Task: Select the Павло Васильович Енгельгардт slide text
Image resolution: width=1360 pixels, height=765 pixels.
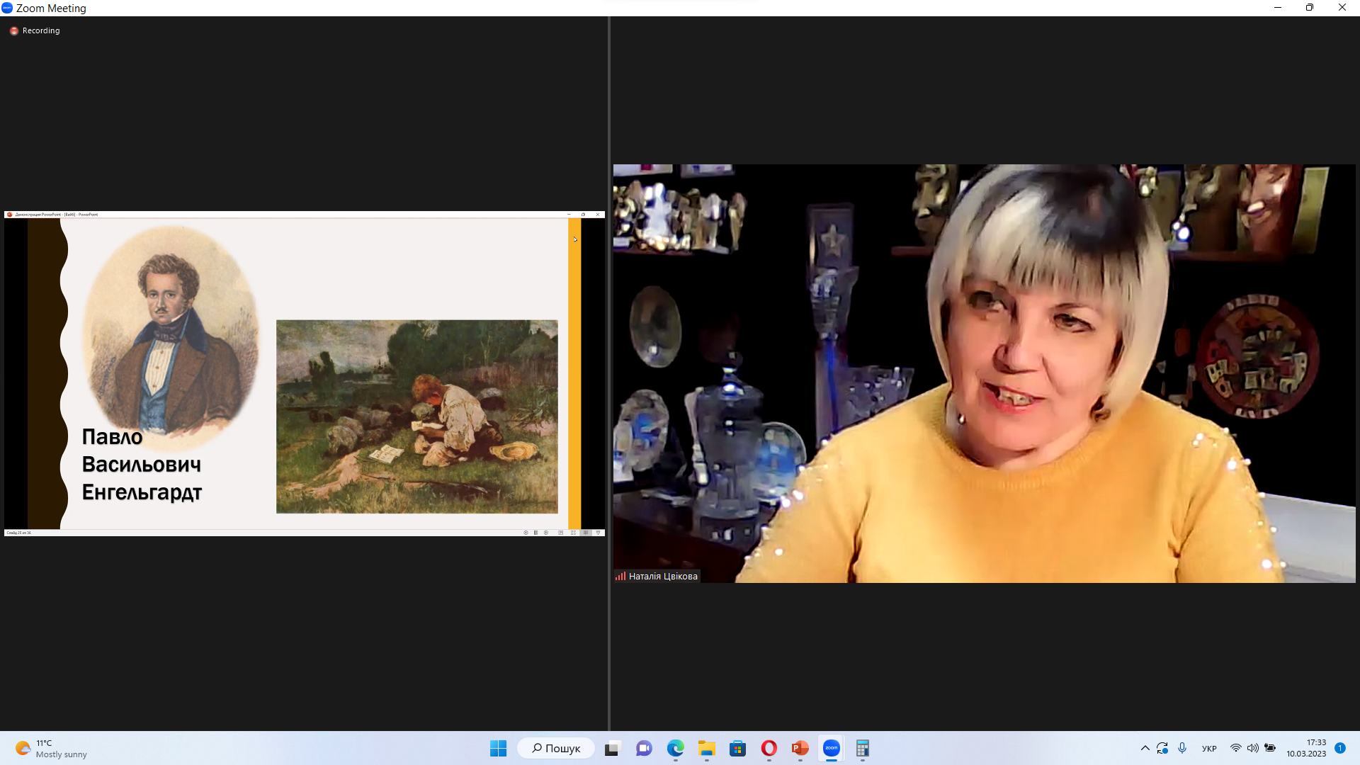Action: (x=142, y=464)
